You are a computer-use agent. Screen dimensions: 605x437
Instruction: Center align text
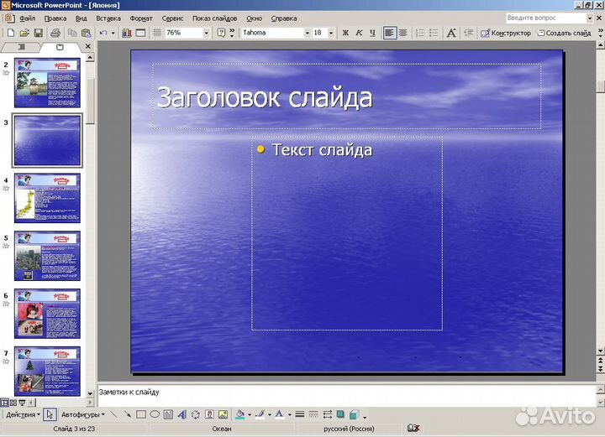click(403, 33)
